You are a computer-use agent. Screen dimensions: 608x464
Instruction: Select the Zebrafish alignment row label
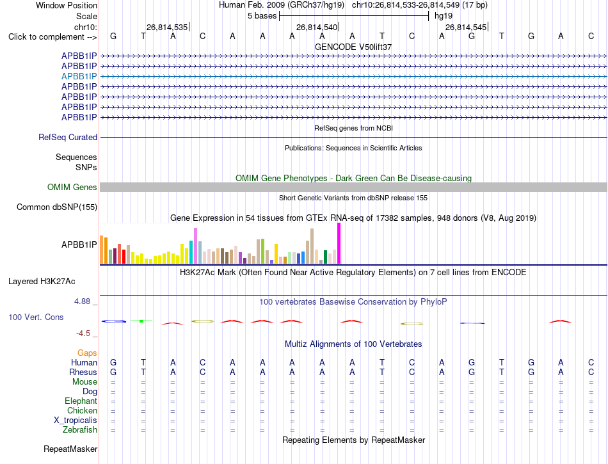(80, 430)
